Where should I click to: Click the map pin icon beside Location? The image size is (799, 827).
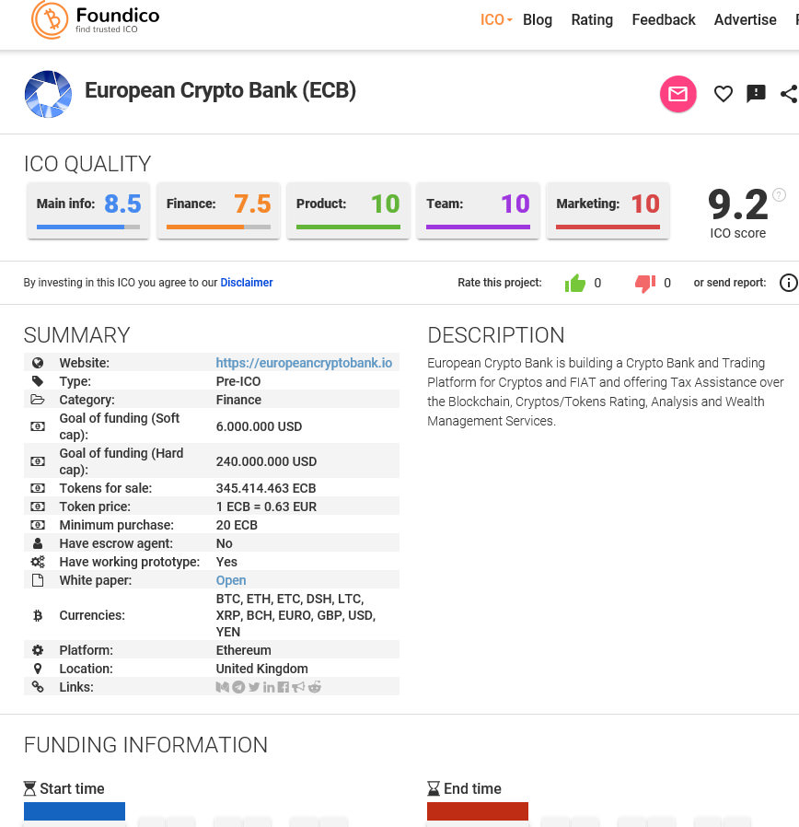[x=38, y=669]
